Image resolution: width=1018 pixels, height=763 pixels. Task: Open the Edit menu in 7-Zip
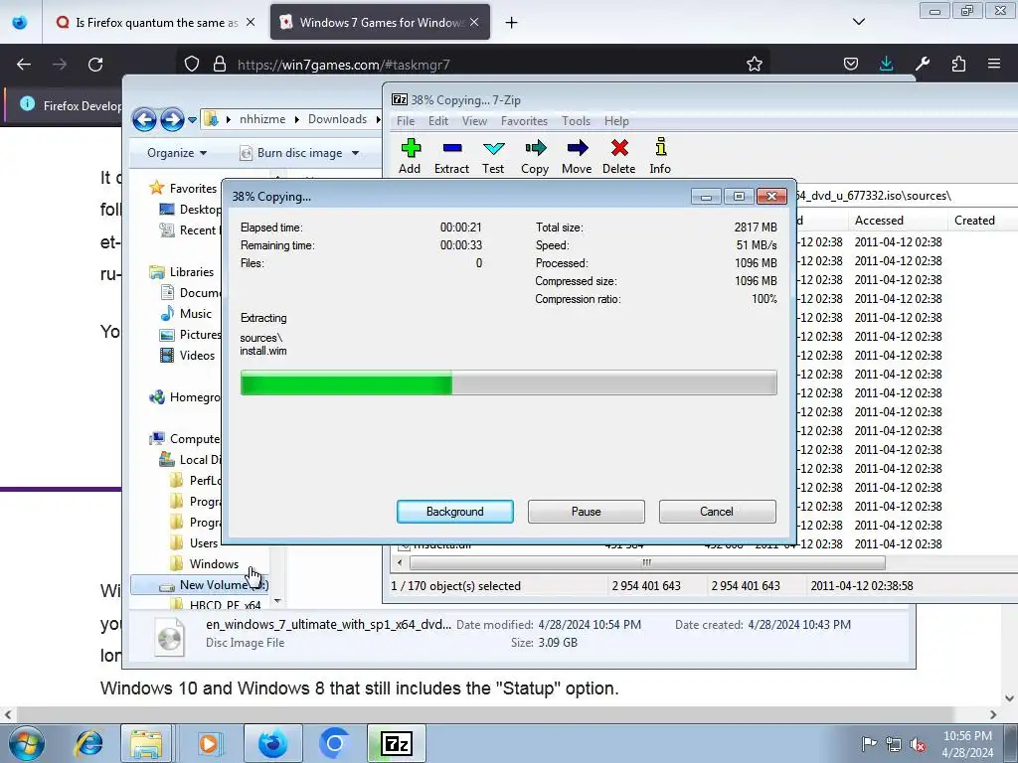[438, 121]
